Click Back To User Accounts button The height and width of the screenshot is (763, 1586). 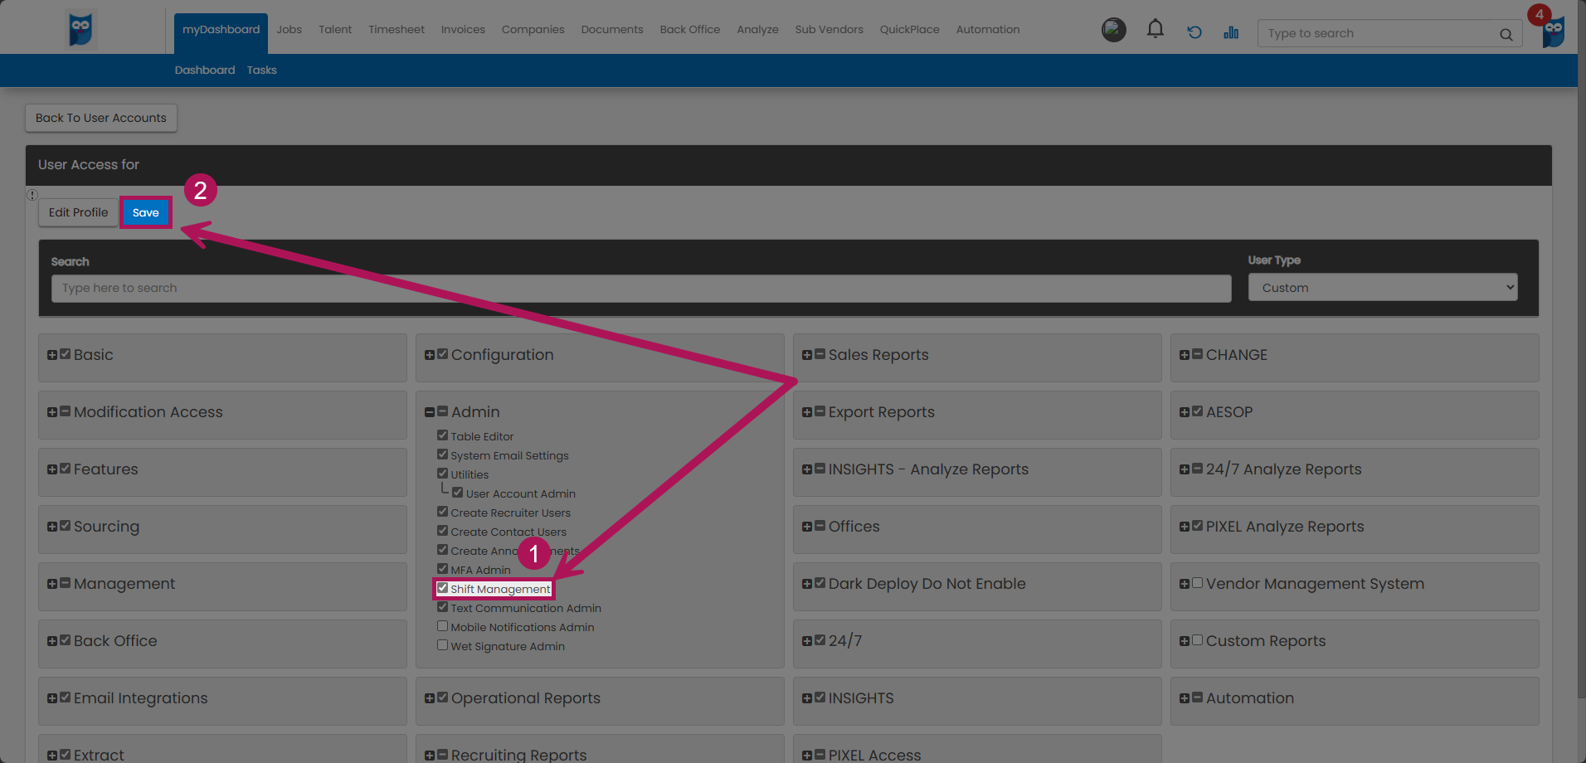coord(101,118)
